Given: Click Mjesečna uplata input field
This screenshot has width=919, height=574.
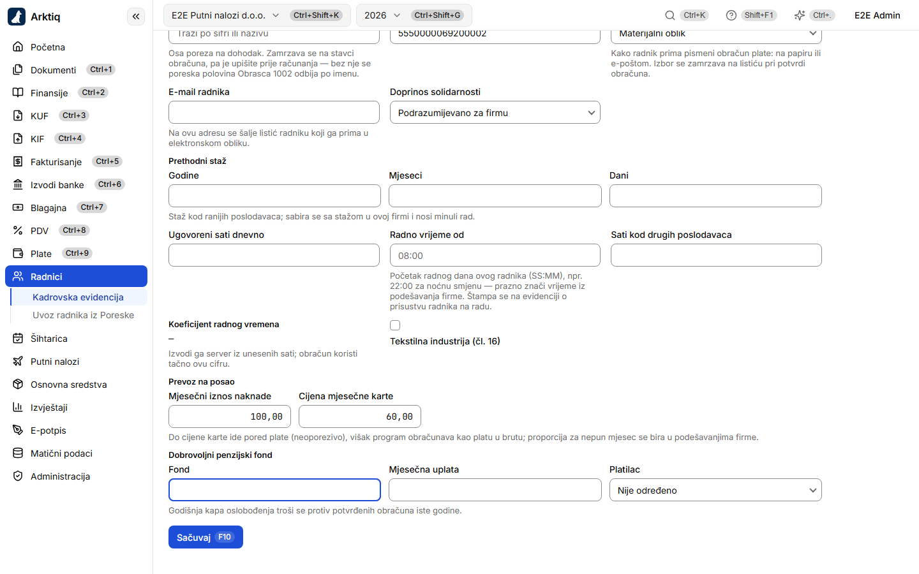Looking at the screenshot, I should [495, 490].
